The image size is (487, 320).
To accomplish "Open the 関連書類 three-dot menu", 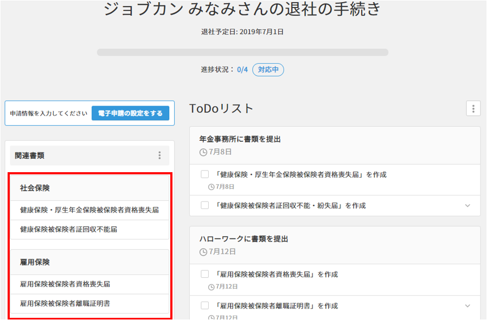I will [159, 155].
